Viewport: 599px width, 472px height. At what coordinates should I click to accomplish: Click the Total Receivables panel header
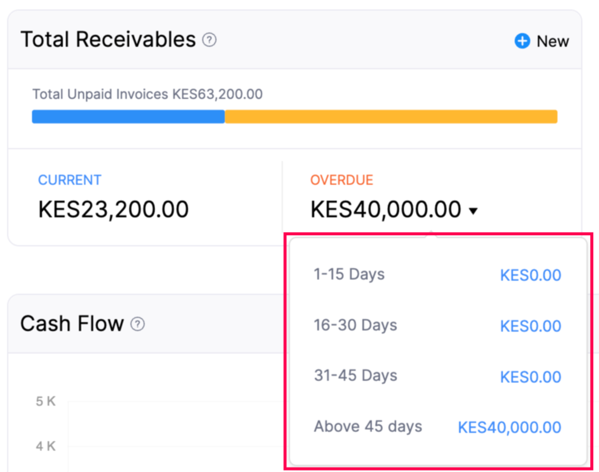coord(109,39)
